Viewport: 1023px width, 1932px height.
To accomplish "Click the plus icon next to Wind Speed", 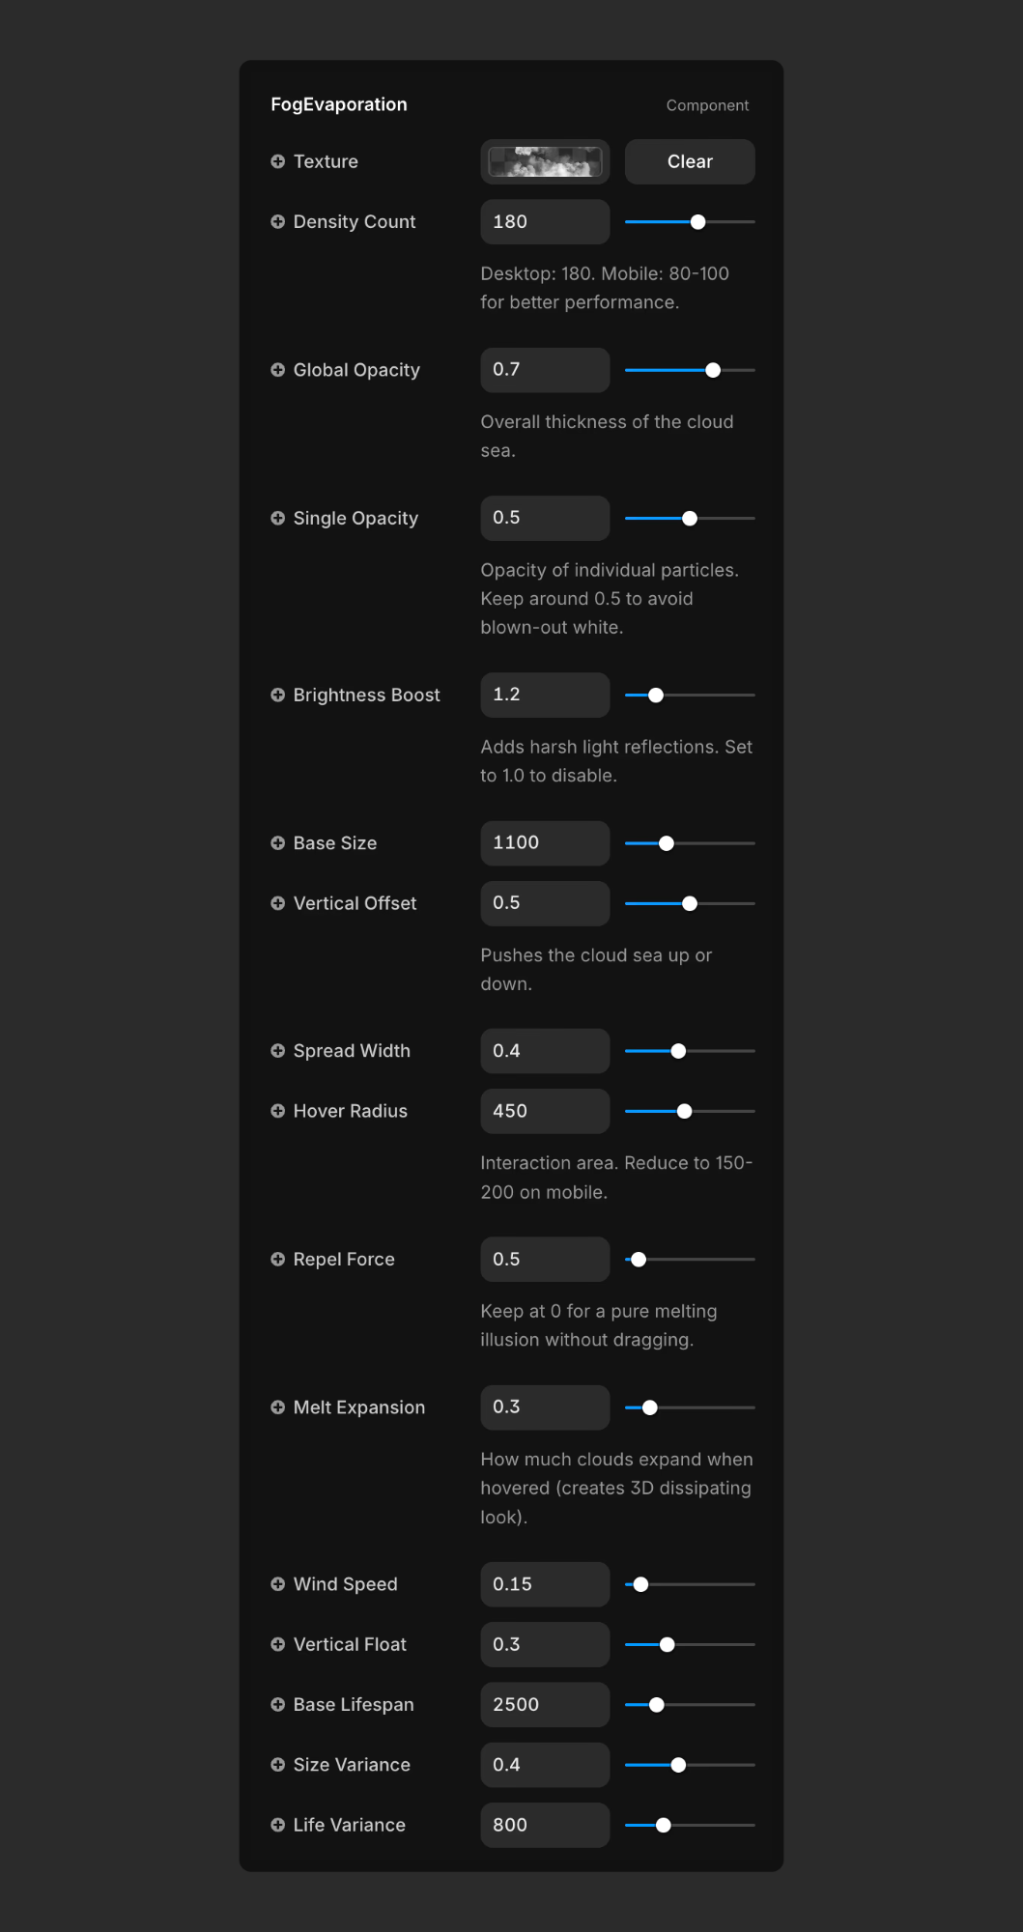I will click(x=278, y=1584).
